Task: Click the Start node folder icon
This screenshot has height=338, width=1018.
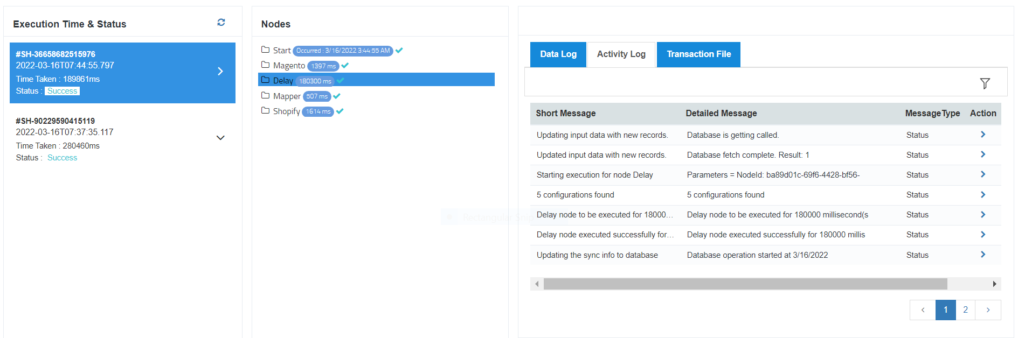Action: (x=265, y=50)
